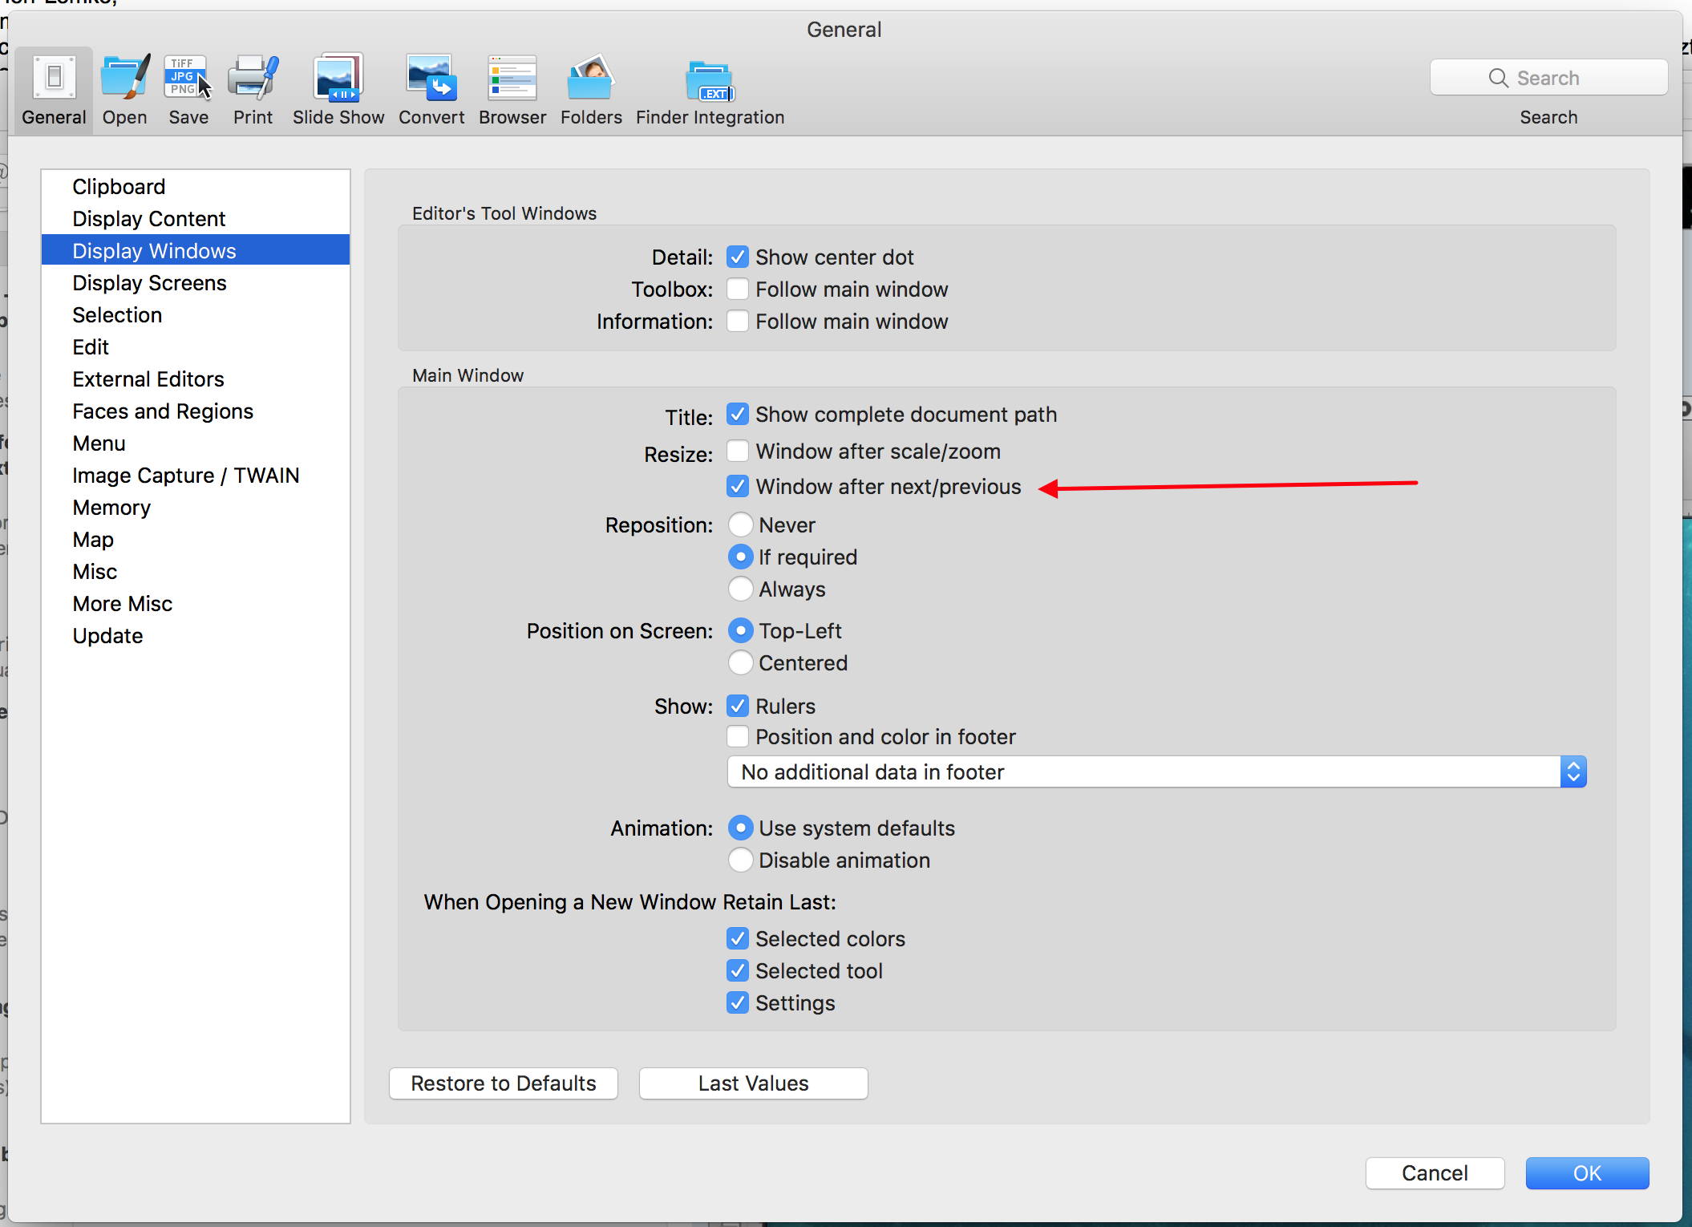
Task: Toggle Selected colors checkbox
Action: point(738,938)
